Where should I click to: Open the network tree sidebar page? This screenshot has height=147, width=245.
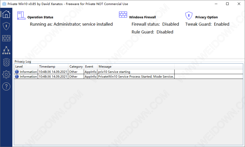6,50
